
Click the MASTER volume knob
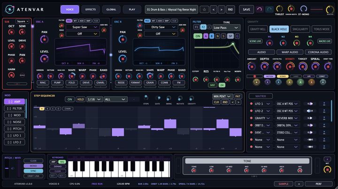(330, 9)
